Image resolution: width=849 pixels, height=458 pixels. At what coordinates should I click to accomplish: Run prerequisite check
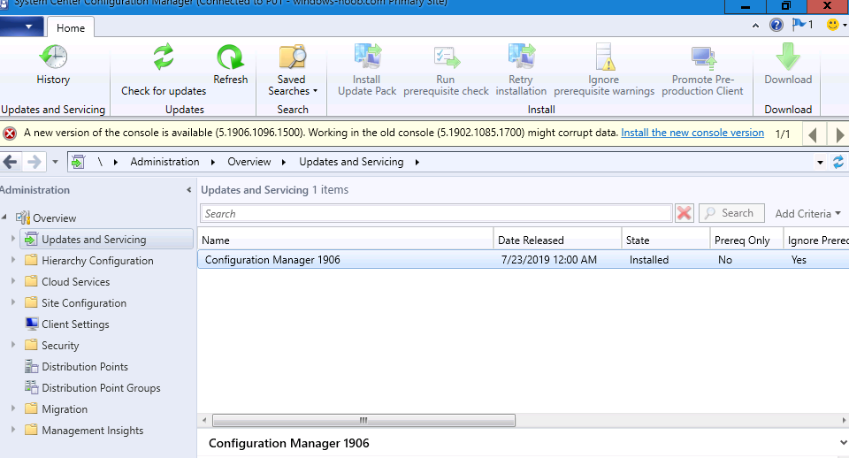click(x=446, y=71)
